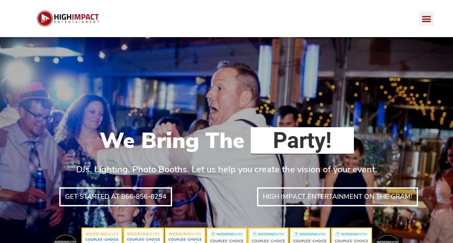This screenshot has height=243, width=453.
Task: Click the first gold WeddingWire Couples' Choice badge
Action: pyautogui.click(x=102, y=235)
